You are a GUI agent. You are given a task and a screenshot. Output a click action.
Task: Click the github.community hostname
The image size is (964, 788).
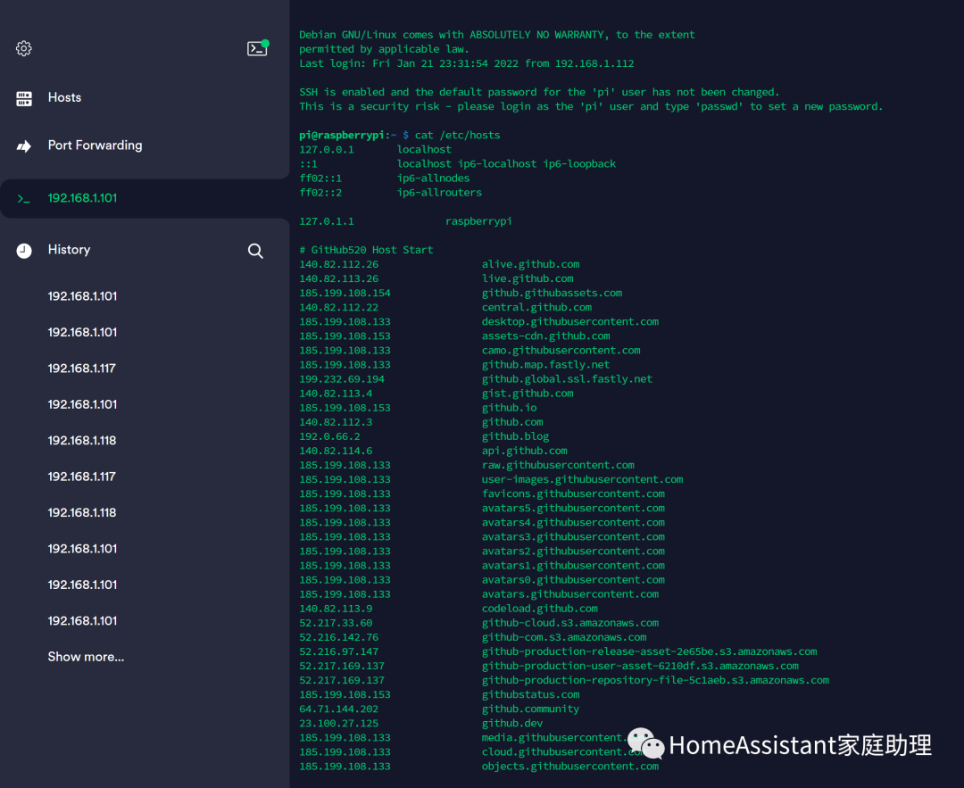pyautogui.click(x=530, y=709)
